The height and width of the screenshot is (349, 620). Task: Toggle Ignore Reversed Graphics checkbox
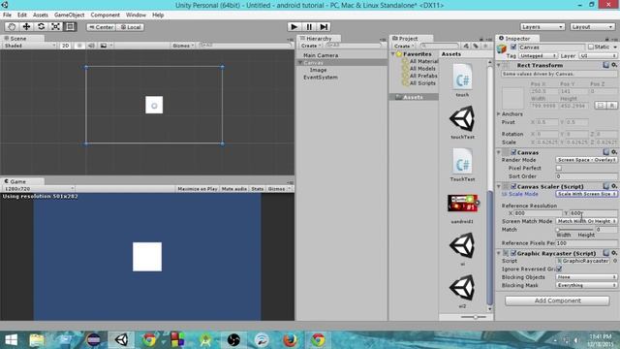(559, 269)
